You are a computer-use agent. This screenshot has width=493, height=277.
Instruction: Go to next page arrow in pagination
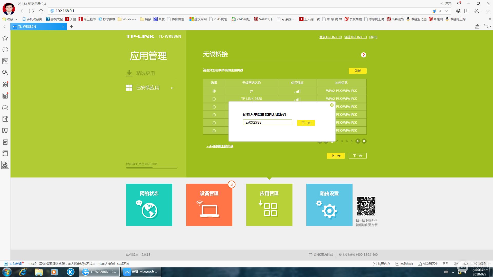click(x=358, y=141)
